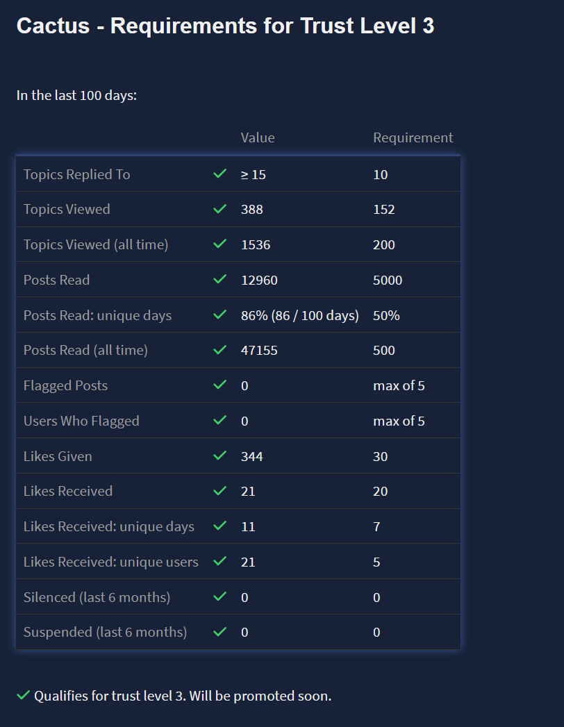The image size is (564, 727).
Task: Click the Posts Read: unique days checkmark
Action: pos(220,315)
